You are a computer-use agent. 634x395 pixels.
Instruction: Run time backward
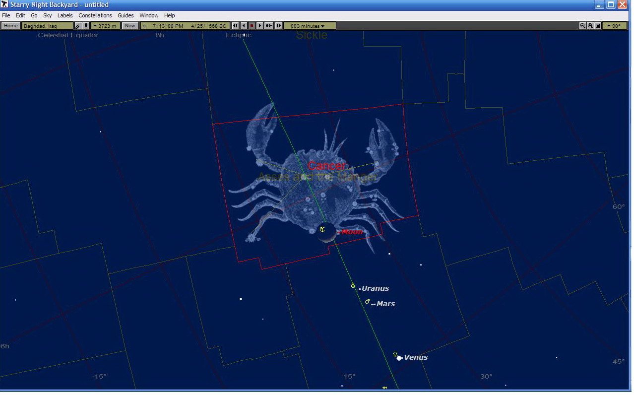[244, 26]
